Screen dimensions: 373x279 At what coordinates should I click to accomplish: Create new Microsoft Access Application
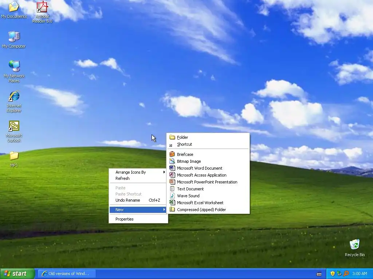208,175
